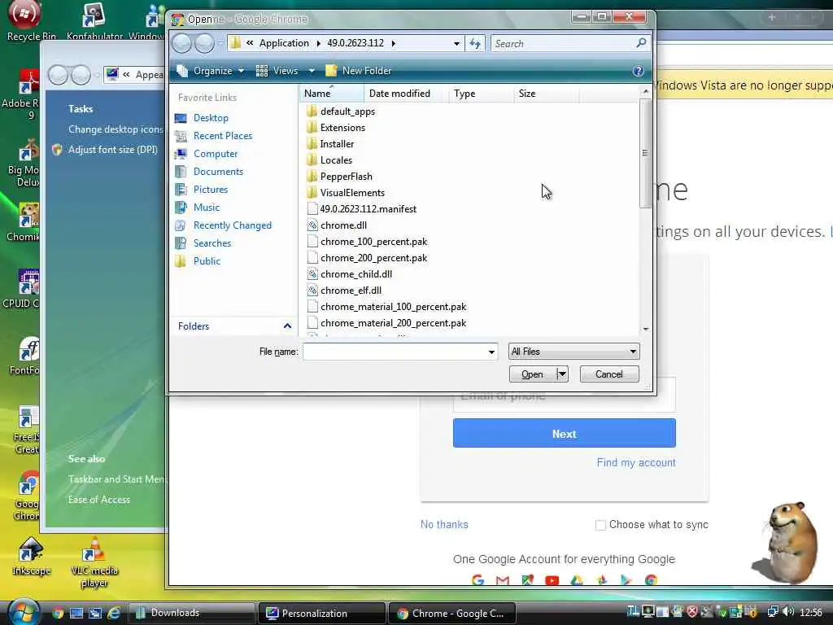Click the blue Next button in Chrome

(x=565, y=433)
